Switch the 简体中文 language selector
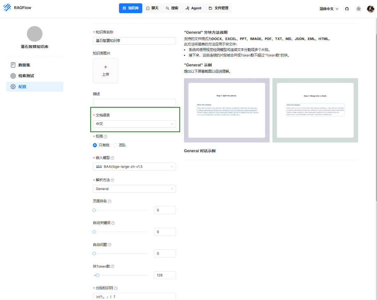The image size is (377, 300). tap(329, 9)
